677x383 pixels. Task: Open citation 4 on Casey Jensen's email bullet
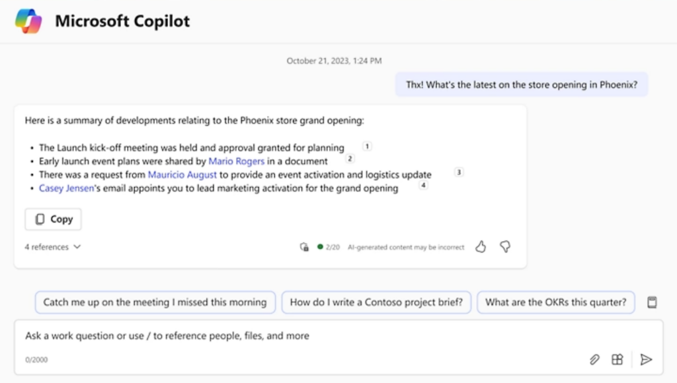[423, 186]
